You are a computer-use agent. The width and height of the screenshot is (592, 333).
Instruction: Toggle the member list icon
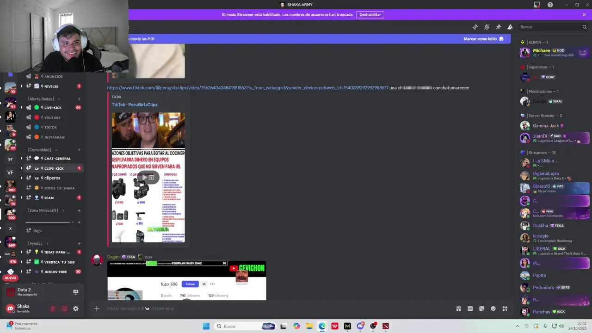tap(510, 27)
